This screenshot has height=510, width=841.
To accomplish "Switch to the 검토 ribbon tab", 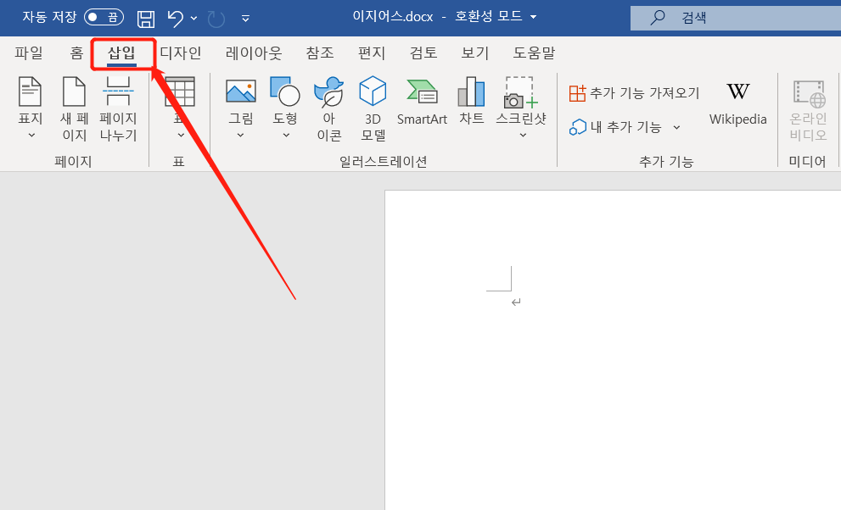I will (x=423, y=52).
